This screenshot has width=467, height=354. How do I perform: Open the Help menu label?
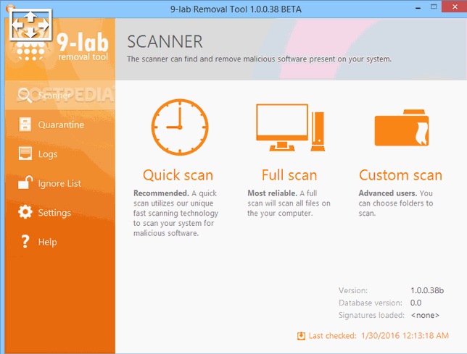click(x=47, y=243)
